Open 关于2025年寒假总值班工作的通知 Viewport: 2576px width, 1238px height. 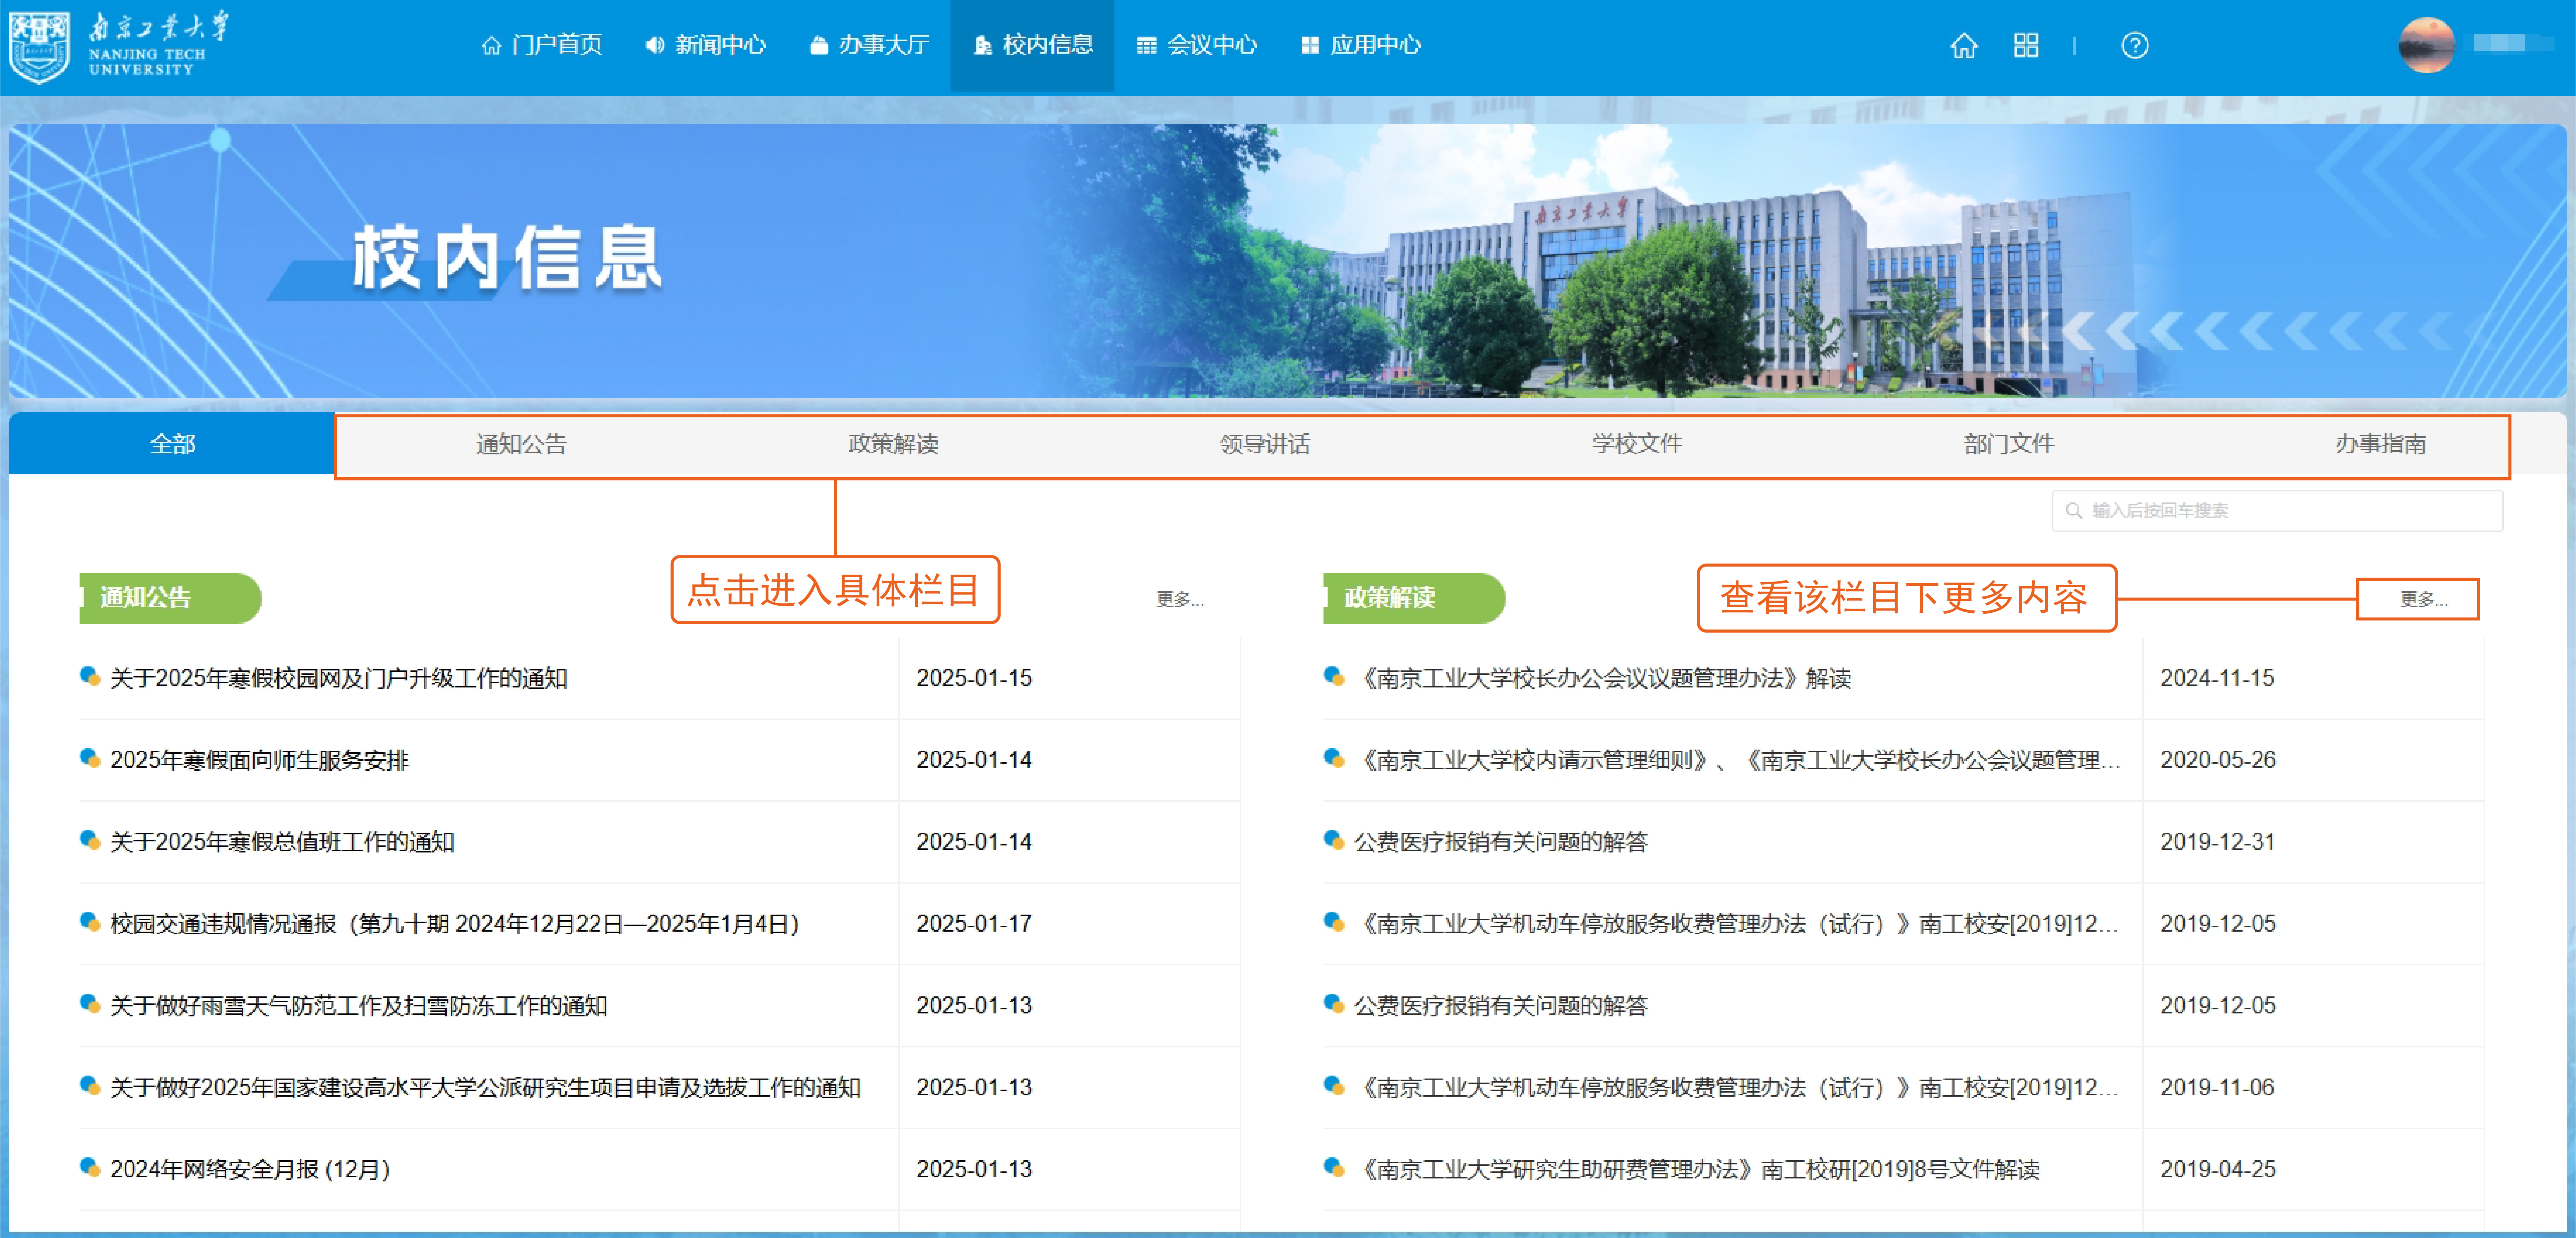click(x=282, y=842)
